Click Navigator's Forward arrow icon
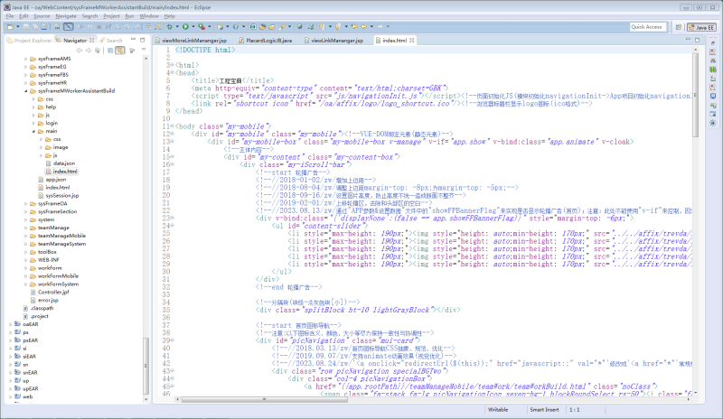Image resolution: width=723 pixels, height=419 pixels. (89, 51)
